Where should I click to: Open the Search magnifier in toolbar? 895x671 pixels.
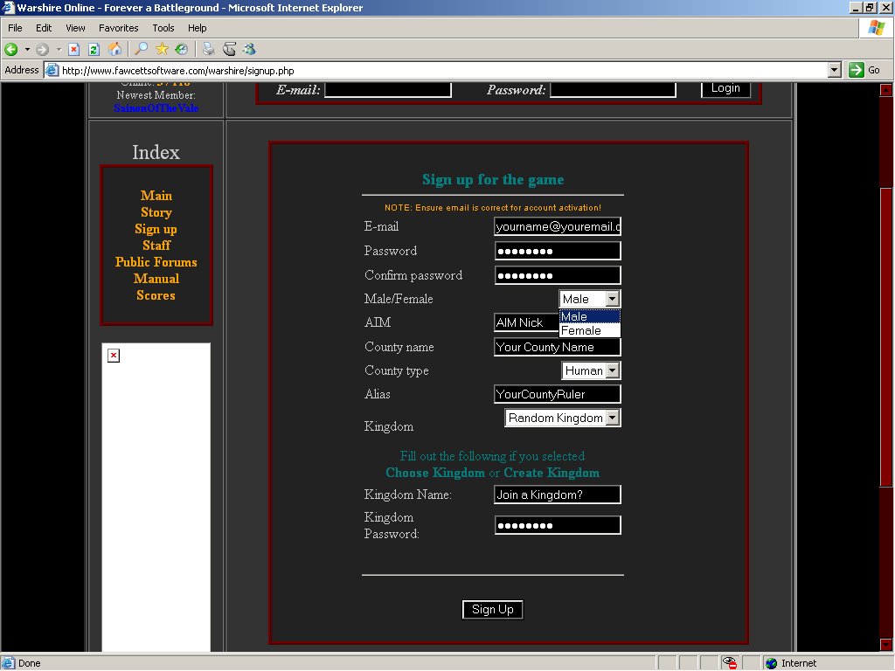pyautogui.click(x=141, y=49)
